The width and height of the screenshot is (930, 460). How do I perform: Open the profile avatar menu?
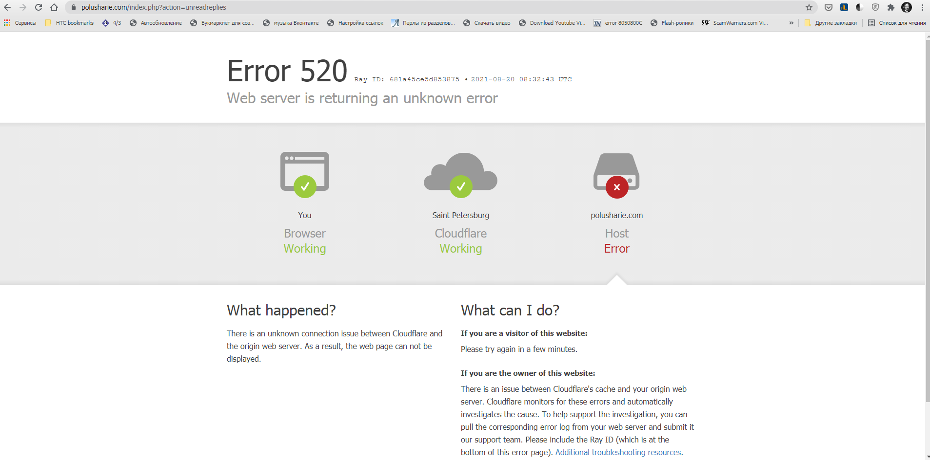(907, 7)
